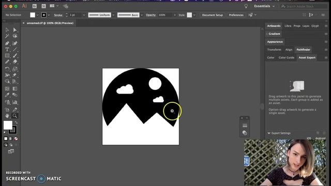
Task: Choose the Rotate tool
Action: coord(7,69)
